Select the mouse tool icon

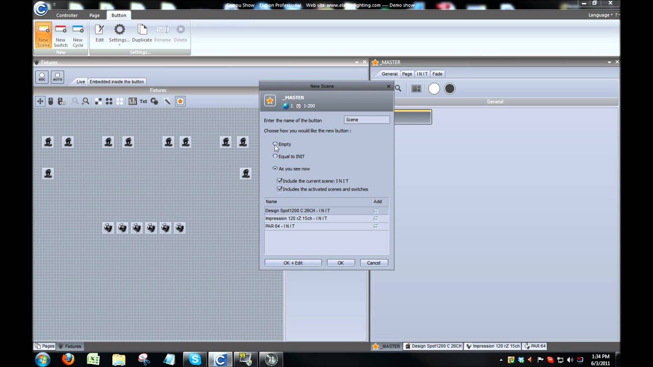click(x=51, y=101)
